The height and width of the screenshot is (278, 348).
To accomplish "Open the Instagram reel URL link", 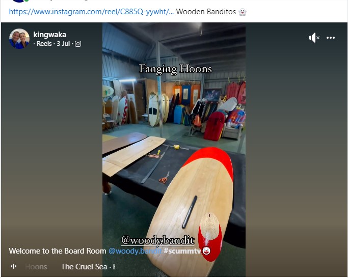I will (x=91, y=12).
